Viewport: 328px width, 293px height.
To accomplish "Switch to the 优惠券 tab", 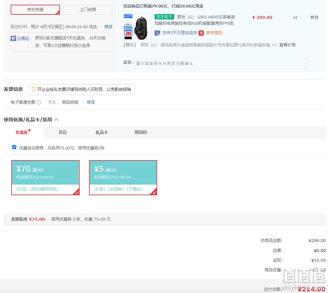I will pyautogui.click(x=22, y=133).
